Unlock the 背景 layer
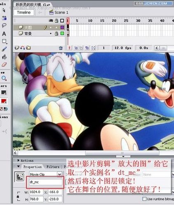This screenshot has height=205, width=174. (56, 33)
